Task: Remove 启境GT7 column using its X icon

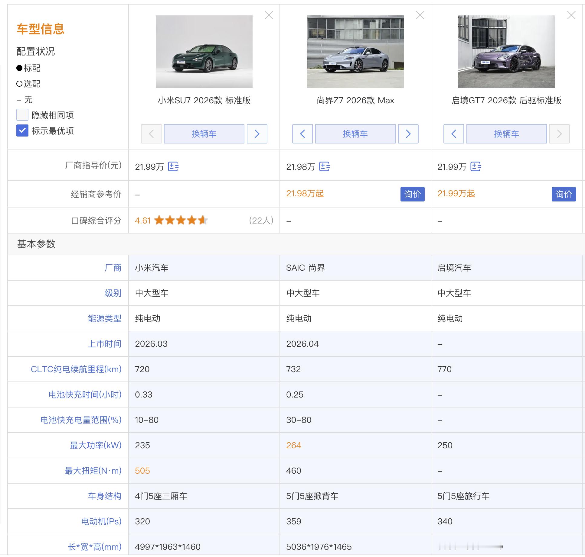Action: 571,15
